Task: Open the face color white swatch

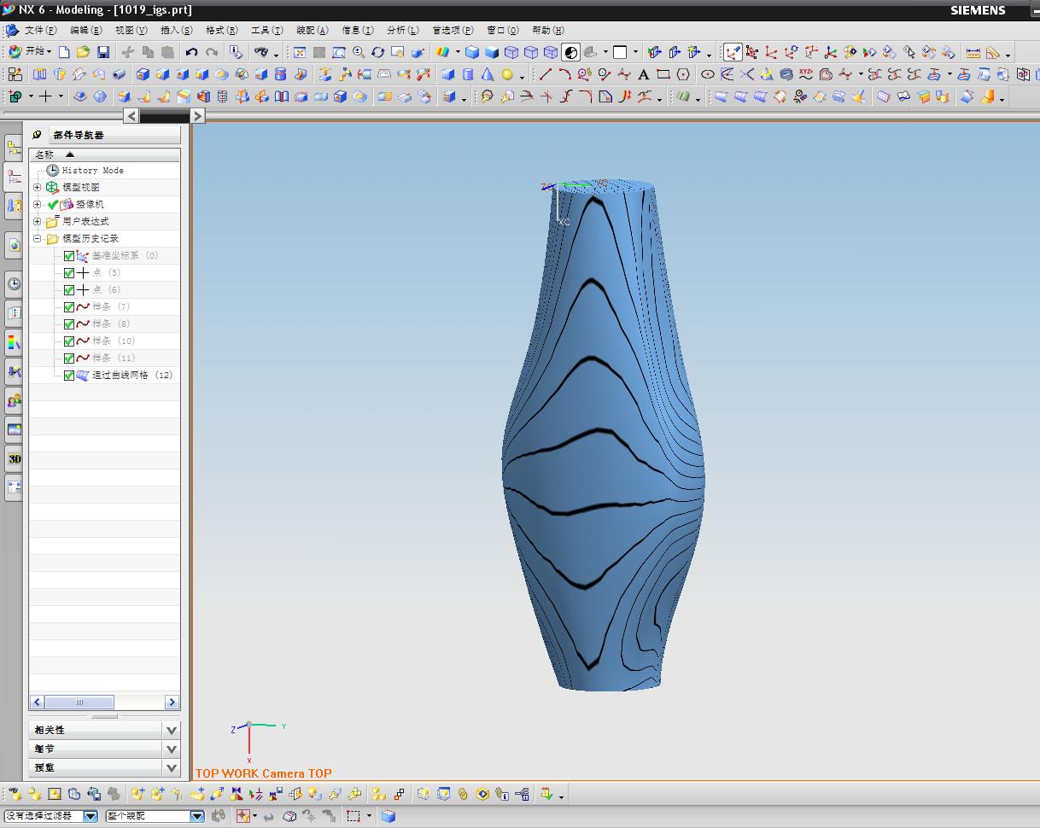Action: [619, 52]
